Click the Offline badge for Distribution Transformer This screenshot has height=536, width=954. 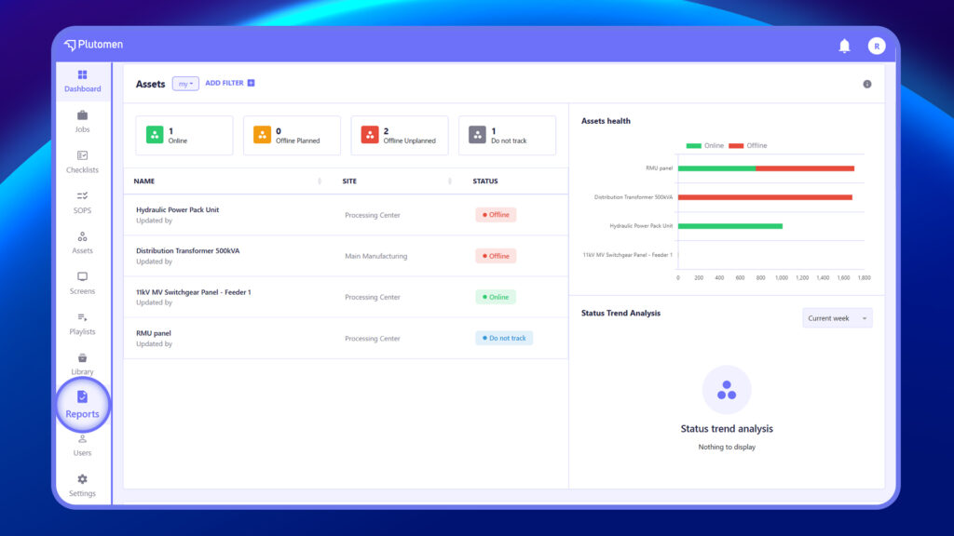coord(496,256)
